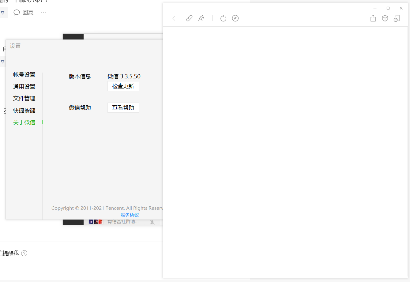Add to favorites with the cube icon
The image size is (410, 282).
coord(385,18)
